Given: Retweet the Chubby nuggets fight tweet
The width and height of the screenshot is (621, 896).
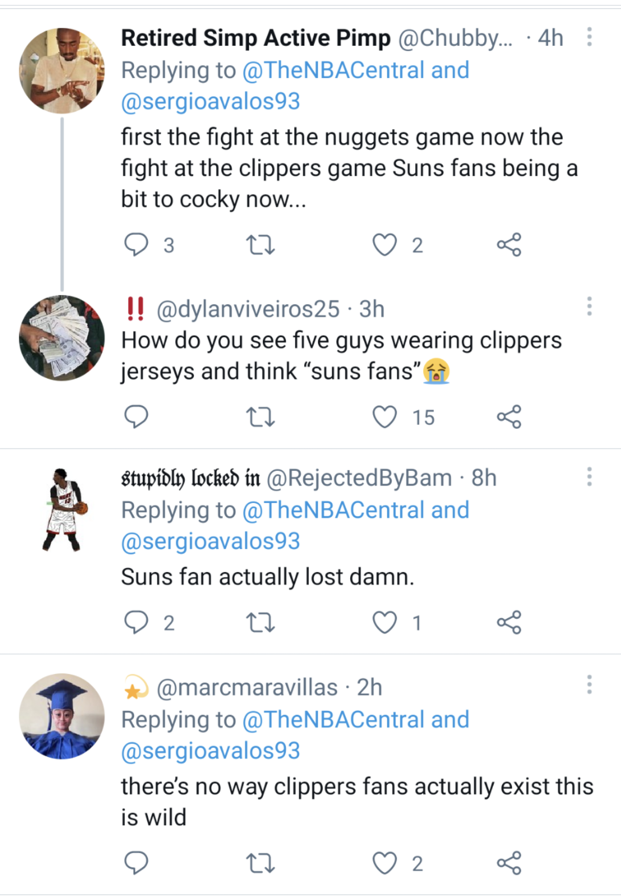Looking at the screenshot, I should pos(260,245).
